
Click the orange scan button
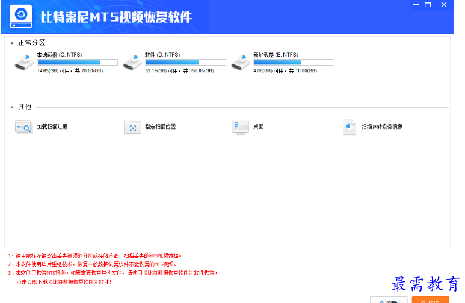[x=431, y=300]
